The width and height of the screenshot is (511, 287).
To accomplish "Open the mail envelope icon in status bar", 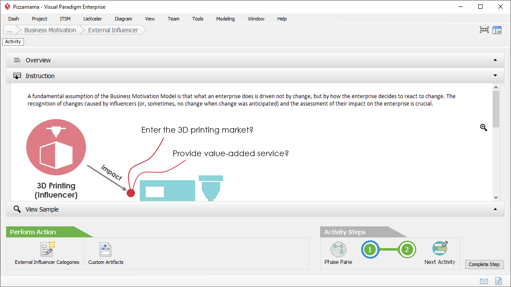I will [484, 281].
